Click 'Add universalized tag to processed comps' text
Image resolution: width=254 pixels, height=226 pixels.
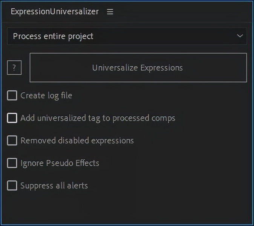(98, 118)
